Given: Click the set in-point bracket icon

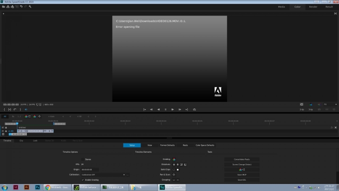Looking at the screenshot, I should [x=4, y=109].
